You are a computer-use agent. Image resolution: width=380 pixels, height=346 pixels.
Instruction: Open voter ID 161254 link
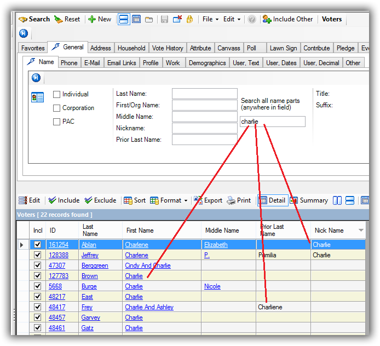pos(59,245)
